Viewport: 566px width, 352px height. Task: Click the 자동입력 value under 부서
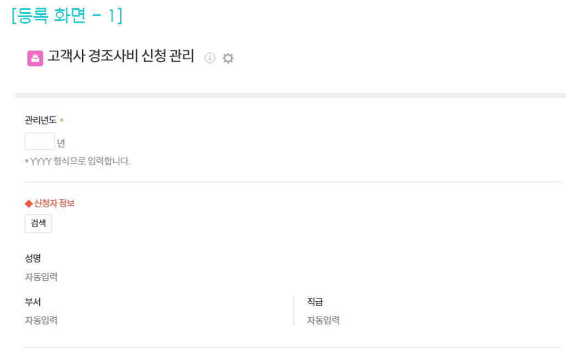coord(41,320)
